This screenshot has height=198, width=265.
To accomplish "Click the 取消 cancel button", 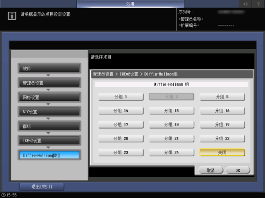I will [x=211, y=170].
